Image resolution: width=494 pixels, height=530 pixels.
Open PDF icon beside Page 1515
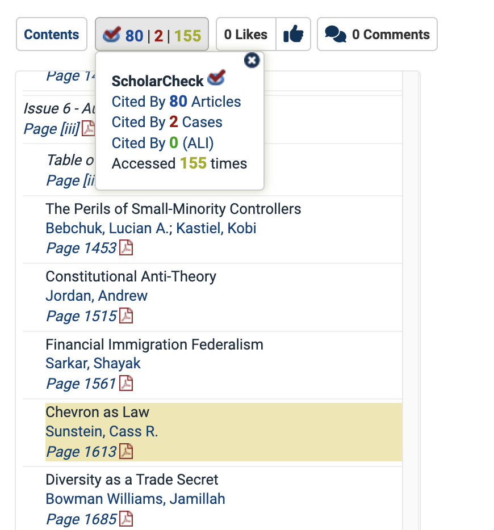(126, 316)
